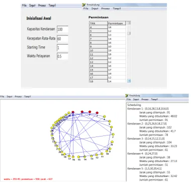191x183 pixels.
Task: Open Input menu in Inisialisasi Awal window
Action: pos(32,5)
